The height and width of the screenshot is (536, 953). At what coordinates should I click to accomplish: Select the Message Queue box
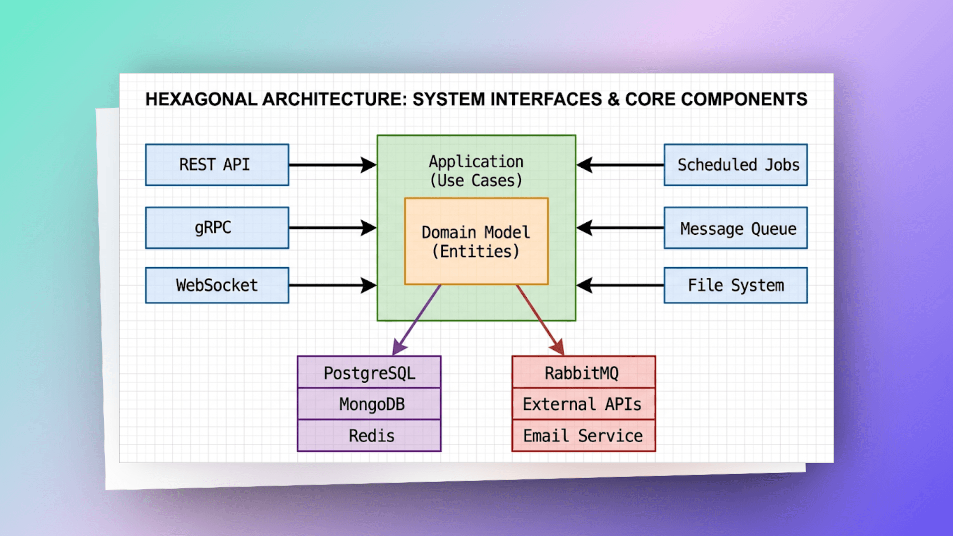tap(736, 228)
